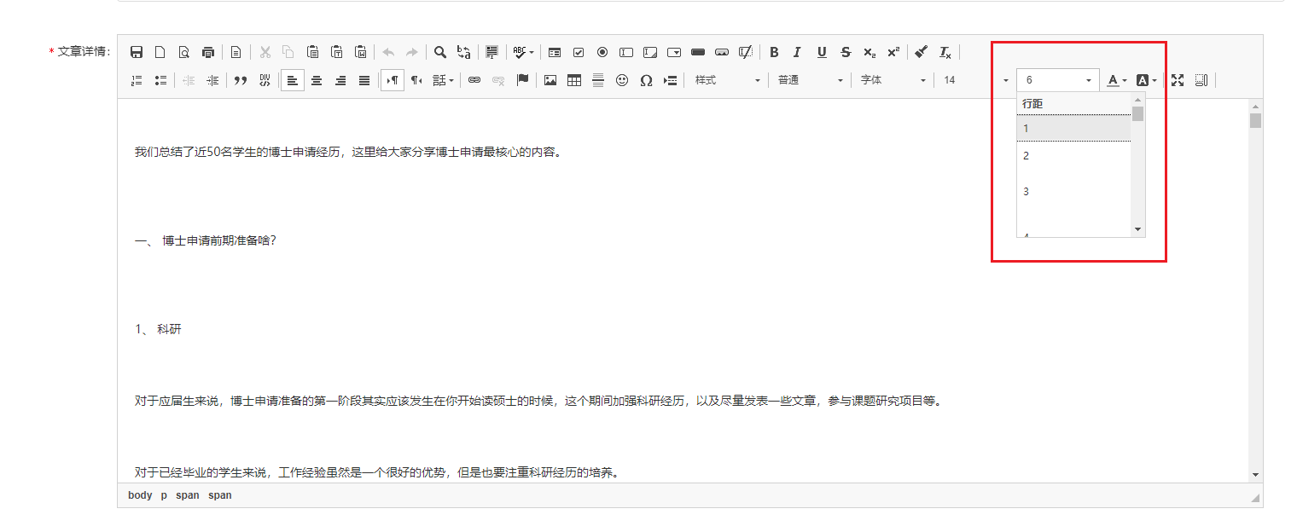Screen dimensions: 1297x532
Task: Enable subscript formatting
Action: coord(868,52)
